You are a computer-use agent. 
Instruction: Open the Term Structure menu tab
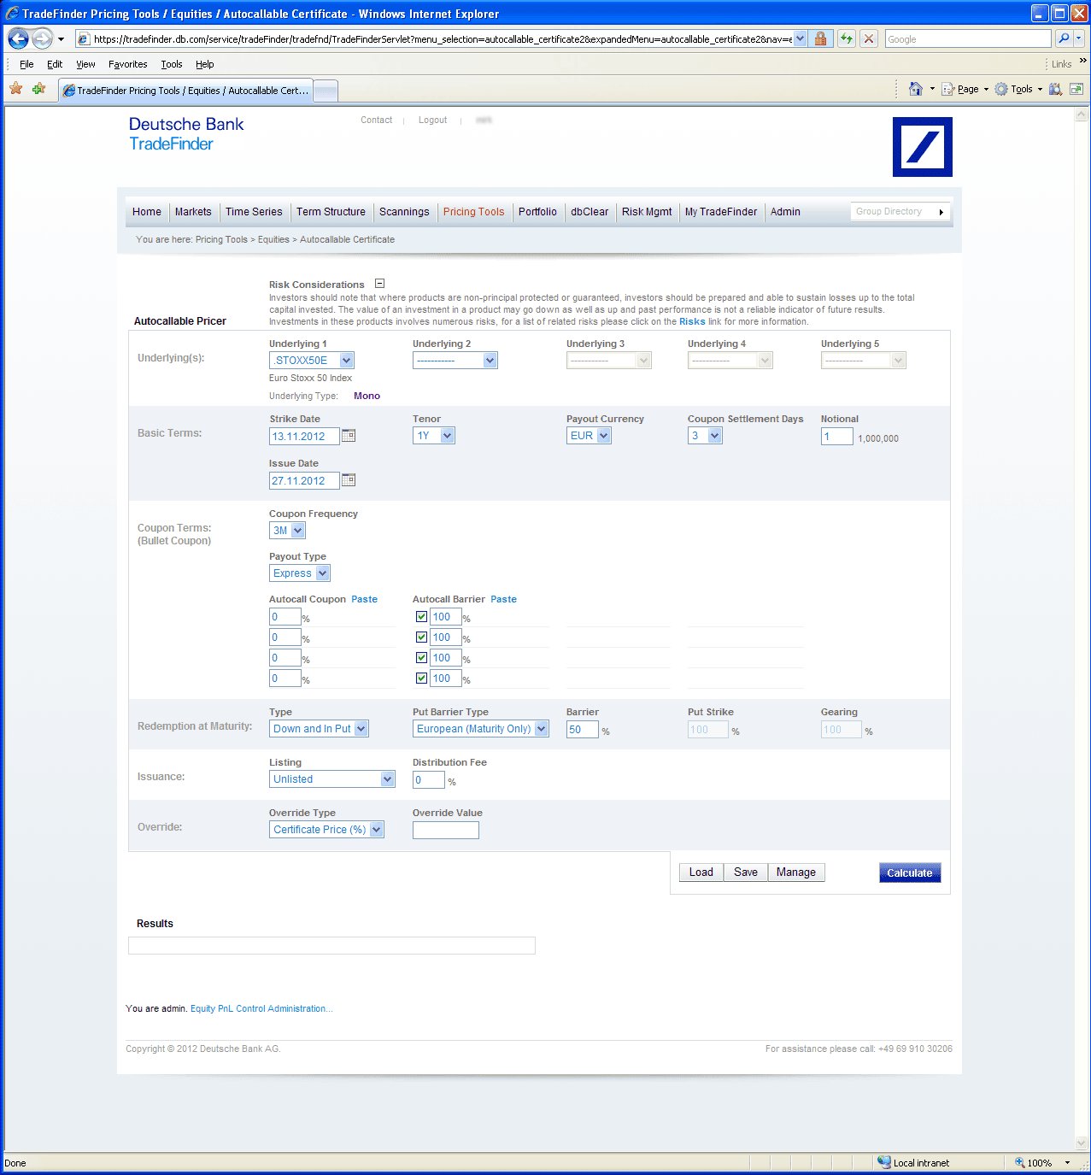pyautogui.click(x=331, y=212)
